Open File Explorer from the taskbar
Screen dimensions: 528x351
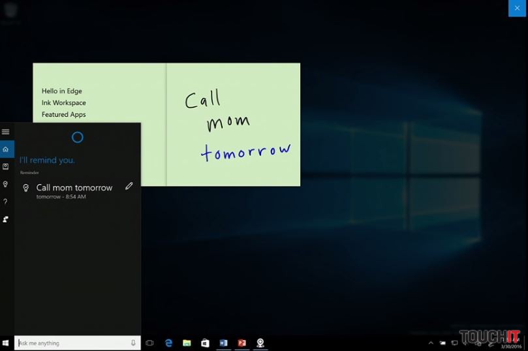187,343
